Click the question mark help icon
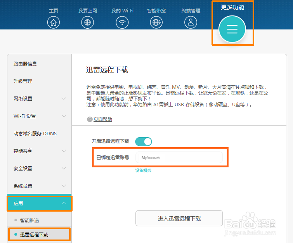Image resolution: width=293 pixels, height=243 pixels. click(90, 119)
